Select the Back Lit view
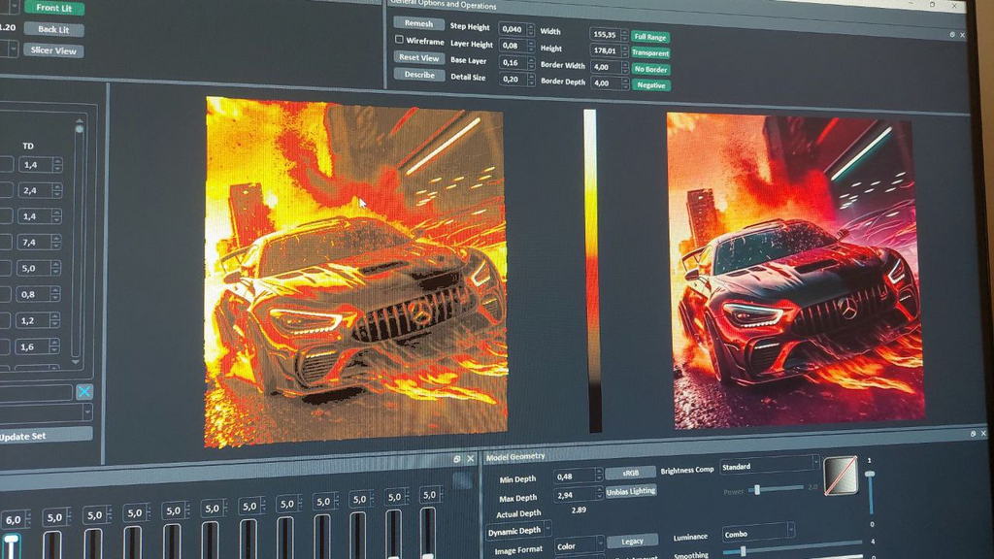The height and width of the screenshot is (559, 994). [x=54, y=29]
